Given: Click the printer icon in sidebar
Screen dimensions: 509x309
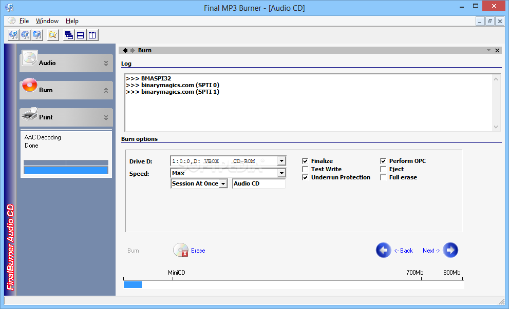Looking at the screenshot, I should pos(30,114).
